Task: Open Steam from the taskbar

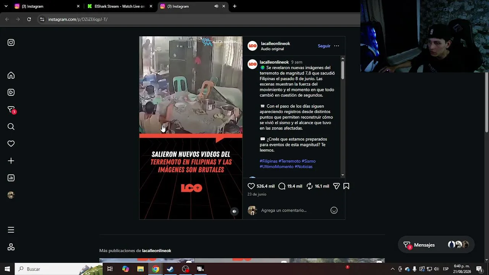Action: click(x=170, y=269)
